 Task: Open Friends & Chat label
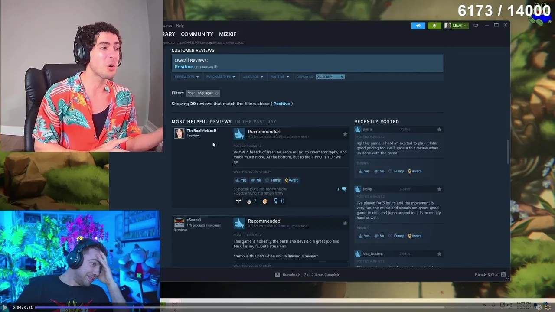(486, 274)
